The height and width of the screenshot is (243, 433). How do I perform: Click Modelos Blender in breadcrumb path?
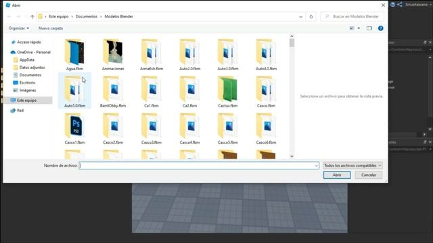(119, 16)
